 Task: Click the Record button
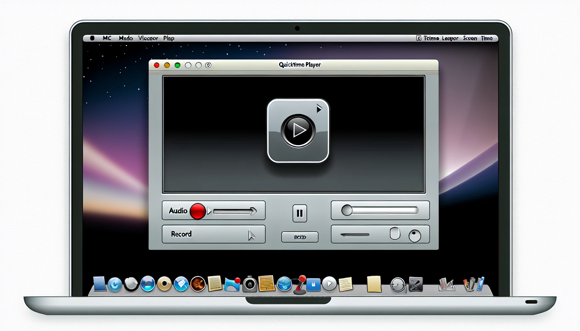214,234
